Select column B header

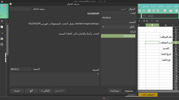pyautogui.click(x=152, y=25)
